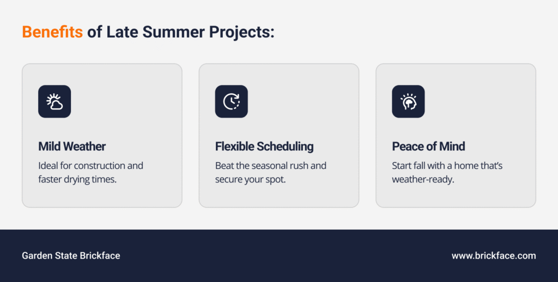Select the Peace of Mind heading
Image resolution: width=558 pixels, height=282 pixels.
[x=428, y=146]
